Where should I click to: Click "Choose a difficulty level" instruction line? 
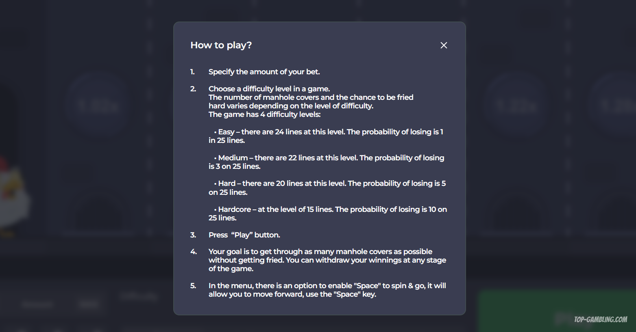pyautogui.click(x=269, y=89)
